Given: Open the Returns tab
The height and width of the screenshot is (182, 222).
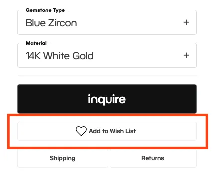Looking at the screenshot, I should point(153,158).
